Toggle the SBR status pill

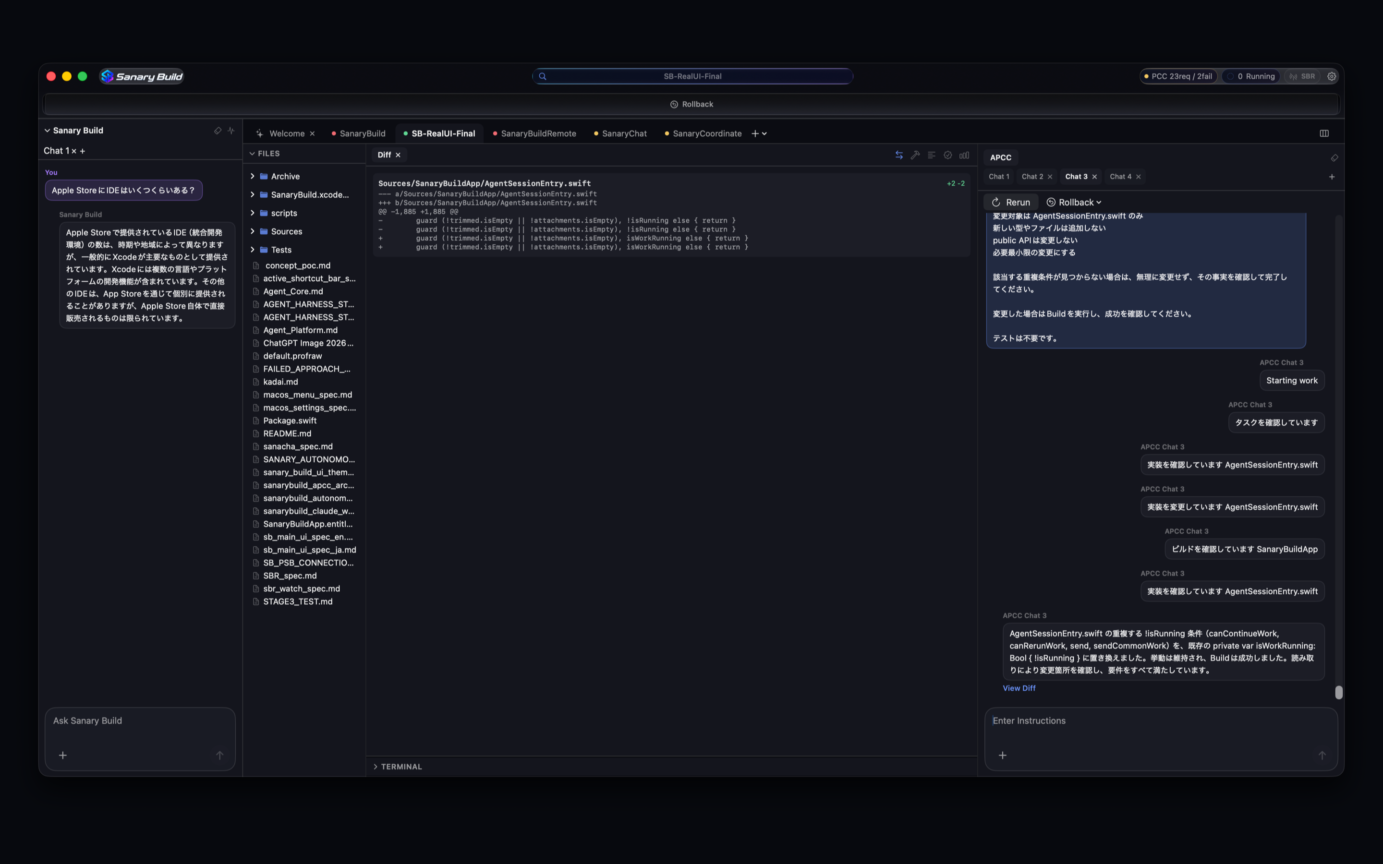pyautogui.click(x=1303, y=76)
